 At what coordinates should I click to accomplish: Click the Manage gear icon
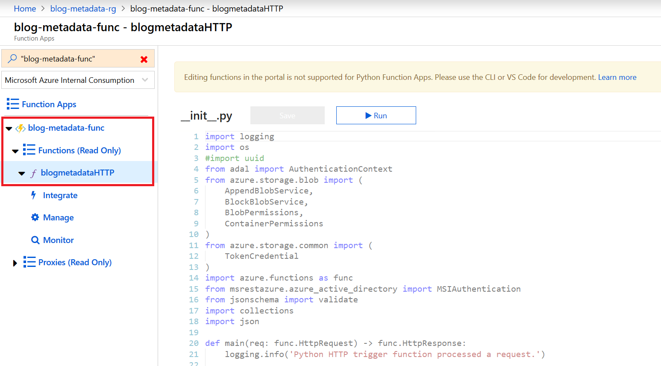pos(35,217)
